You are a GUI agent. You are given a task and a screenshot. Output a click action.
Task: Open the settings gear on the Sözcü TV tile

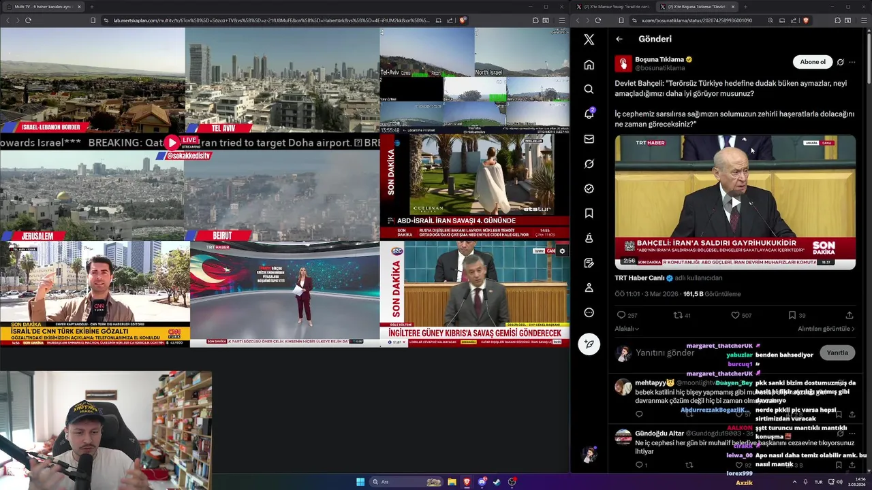562,251
